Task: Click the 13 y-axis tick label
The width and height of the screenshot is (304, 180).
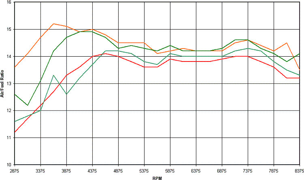Action: (x=9, y=84)
